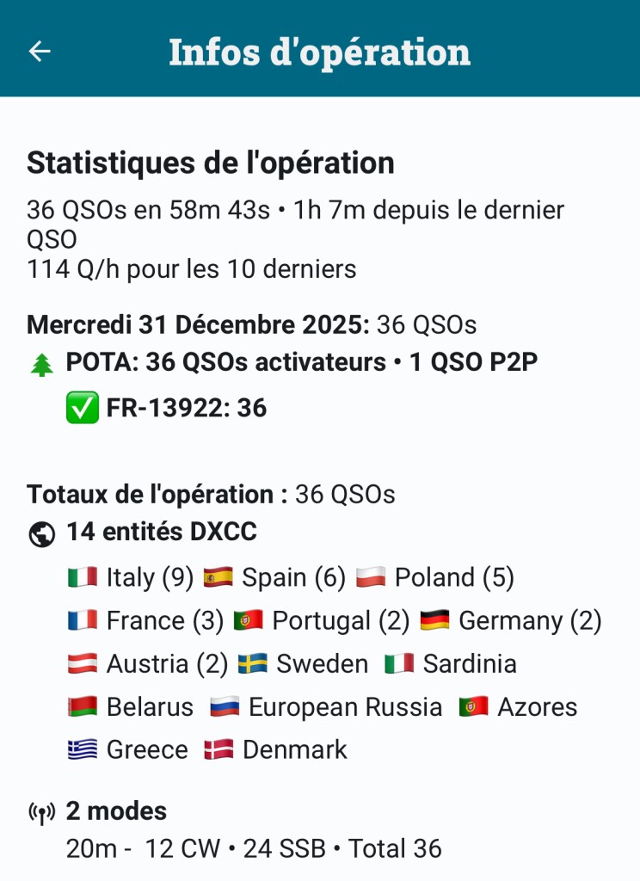Click the Germany flag icon
The width and height of the screenshot is (640, 881).
pos(435,620)
